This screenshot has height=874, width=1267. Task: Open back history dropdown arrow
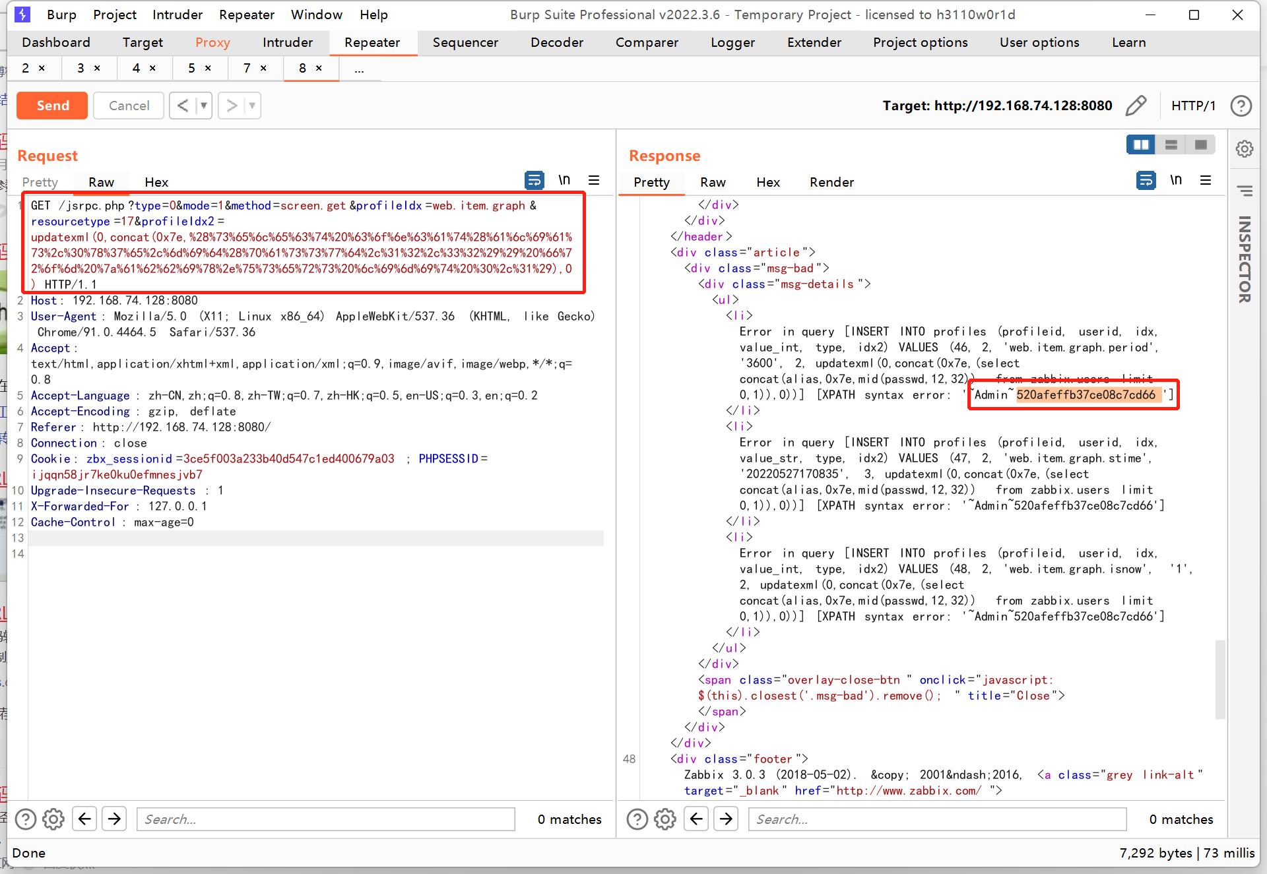tap(204, 106)
